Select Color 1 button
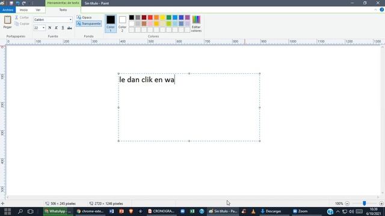 (x=111, y=24)
